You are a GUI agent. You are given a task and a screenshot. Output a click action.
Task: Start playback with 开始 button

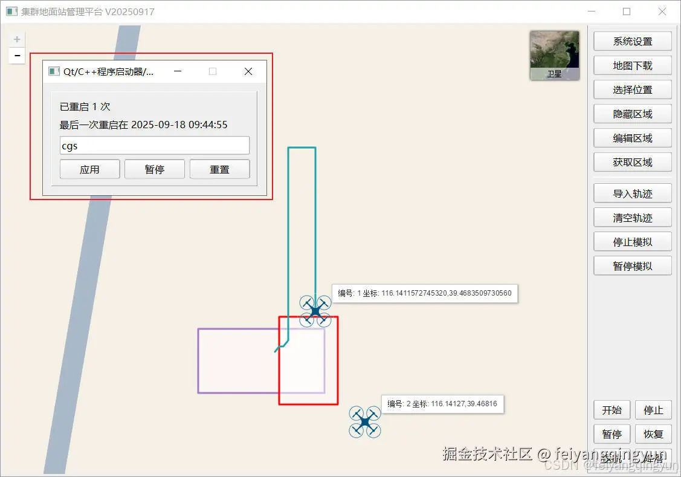coord(612,410)
